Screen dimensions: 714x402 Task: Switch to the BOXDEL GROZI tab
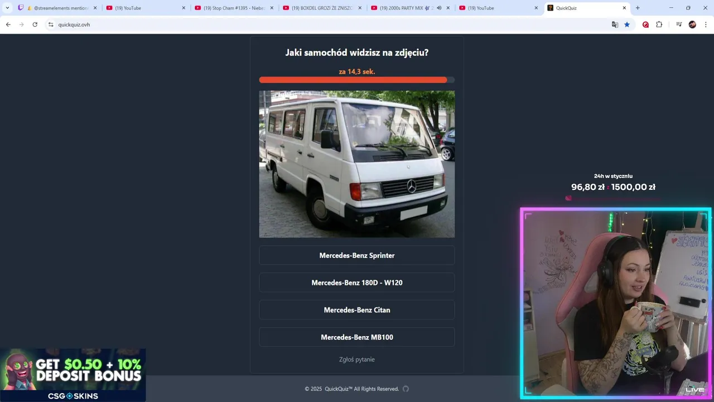tap(322, 8)
